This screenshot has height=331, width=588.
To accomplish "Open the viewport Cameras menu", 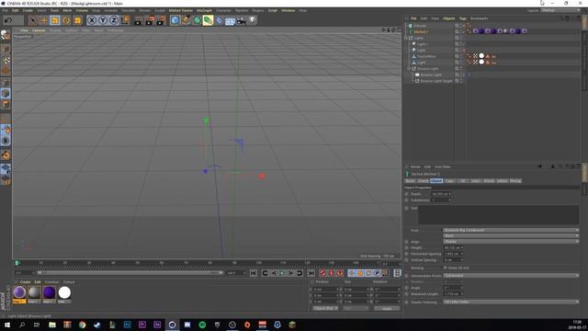I will click(39, 30).
